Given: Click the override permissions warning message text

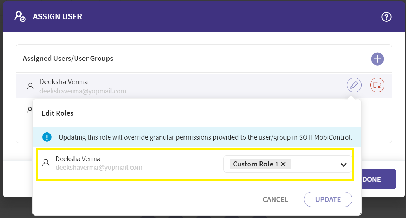Looking at the screenshot, I should (205, 137).
